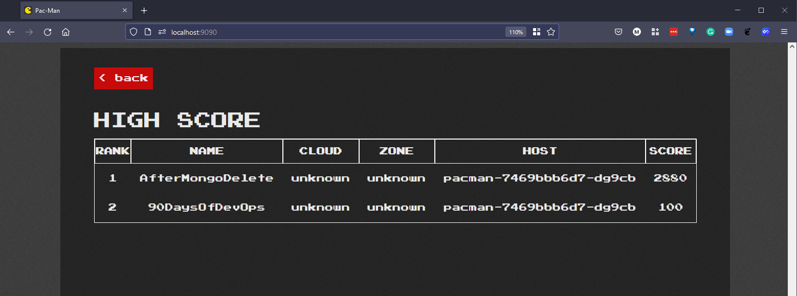The width and height of the screenshot is (797, 296).
Task: Open the Mastodon extension
Action: pos(636,32)
